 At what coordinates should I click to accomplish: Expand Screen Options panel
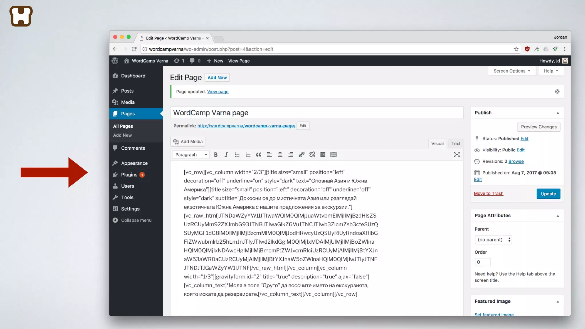pyautogui.click(x=512, y=71)
